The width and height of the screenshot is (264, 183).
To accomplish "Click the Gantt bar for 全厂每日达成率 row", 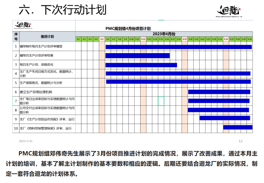I will tap(219, 101).
